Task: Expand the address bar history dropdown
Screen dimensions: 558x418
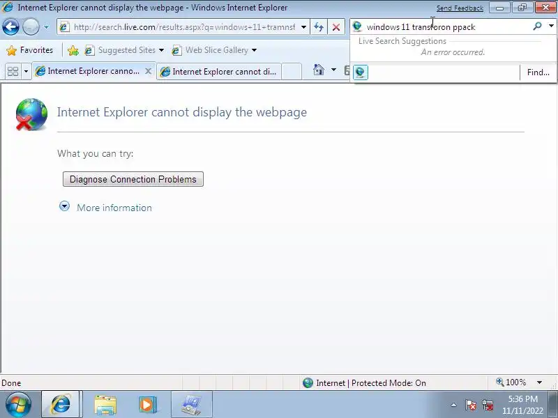Action: pyautogui.click(x=303, y=27)
